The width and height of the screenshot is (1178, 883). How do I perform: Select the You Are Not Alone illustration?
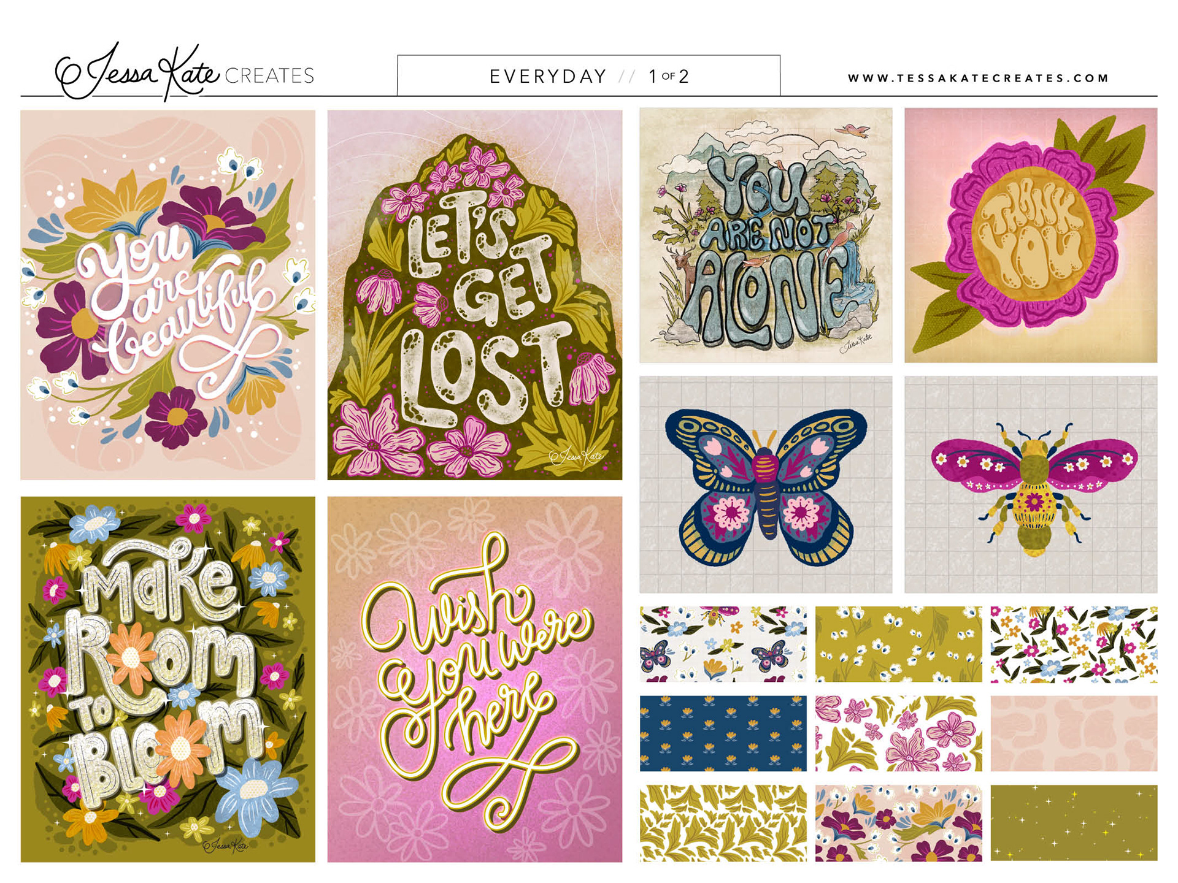[x=766, y=235]
